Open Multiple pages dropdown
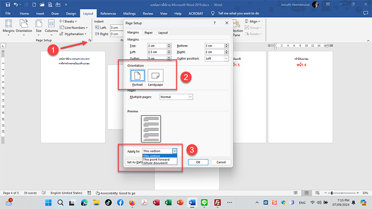This screenshot has height=209, width=372. coord(176,97)
